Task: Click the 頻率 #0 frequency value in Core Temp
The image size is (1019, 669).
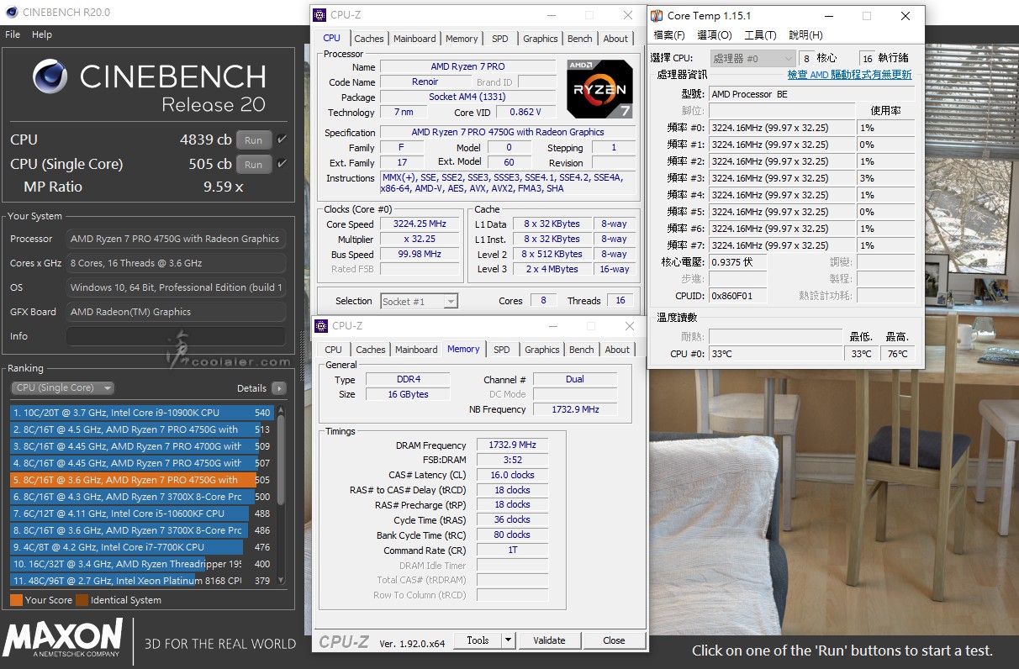Action: (782, 128)
